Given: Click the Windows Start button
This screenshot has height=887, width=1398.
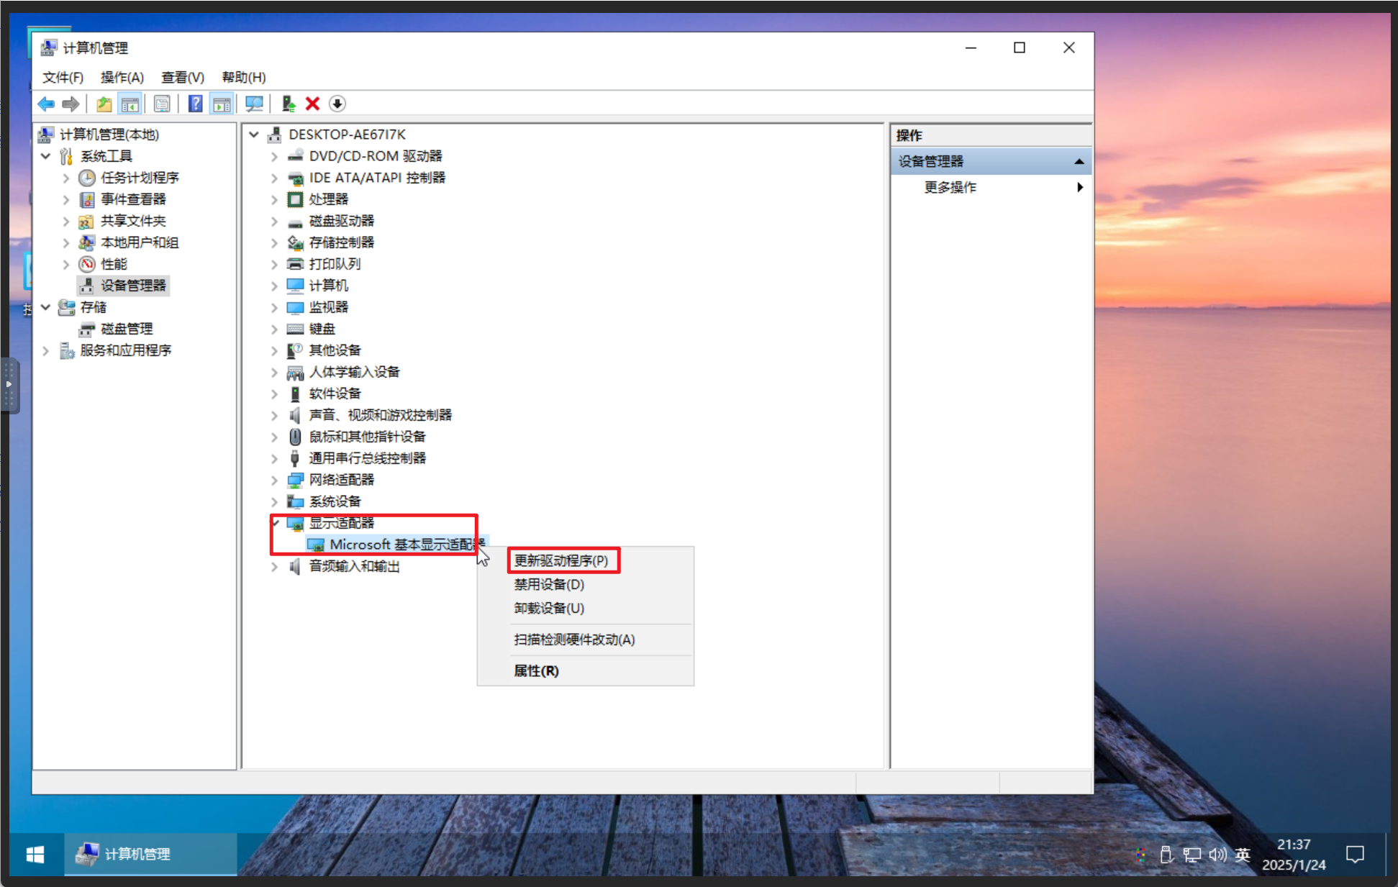Looking at the screenshot, I should 35,854.
